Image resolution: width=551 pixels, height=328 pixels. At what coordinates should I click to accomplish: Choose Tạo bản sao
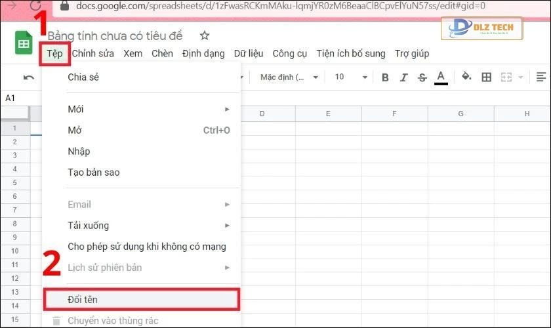pyautogui.click(x=141, y=173)
